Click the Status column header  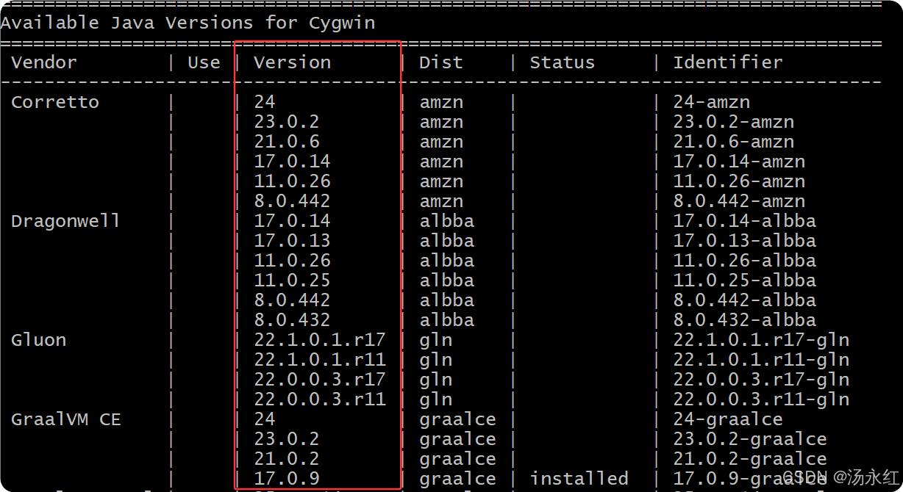[562, 62]
